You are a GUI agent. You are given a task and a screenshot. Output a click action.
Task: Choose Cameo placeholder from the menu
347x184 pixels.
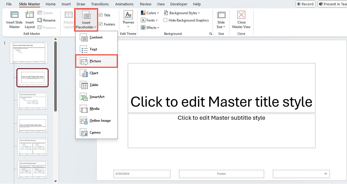point(97,132)
